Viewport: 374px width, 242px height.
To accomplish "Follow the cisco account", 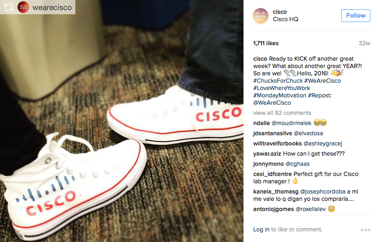I will [x=356, y=15].
